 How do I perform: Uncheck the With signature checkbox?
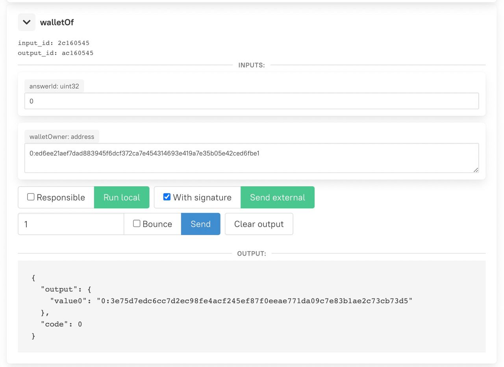coord(167,197)
